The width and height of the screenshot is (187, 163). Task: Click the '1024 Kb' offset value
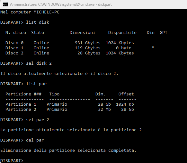125,104
